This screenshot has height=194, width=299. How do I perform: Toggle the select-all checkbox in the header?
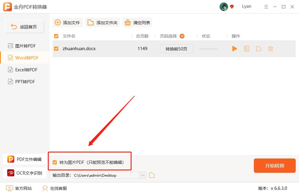56,36
